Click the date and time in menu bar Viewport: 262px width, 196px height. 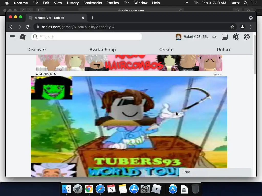pyautogui.click(x=210, y=3)
